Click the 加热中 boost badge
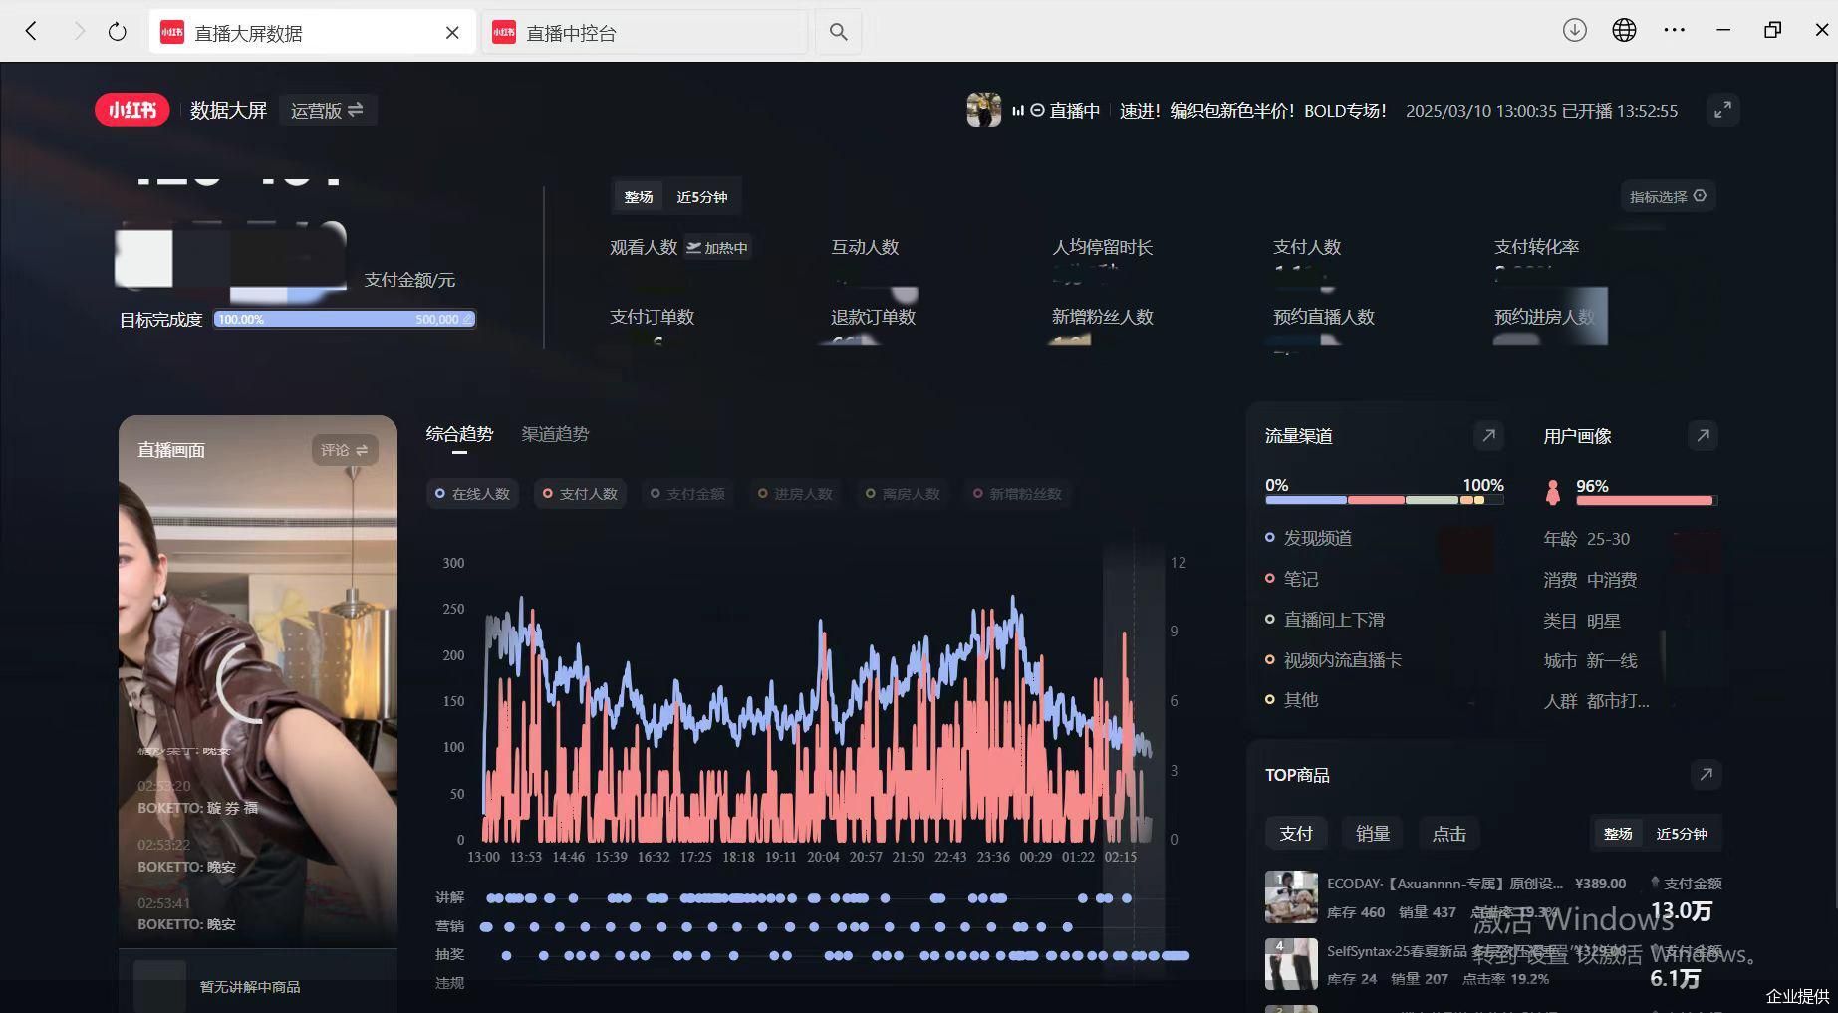This screenshot has height=1013, width=1838. (717, 248)
